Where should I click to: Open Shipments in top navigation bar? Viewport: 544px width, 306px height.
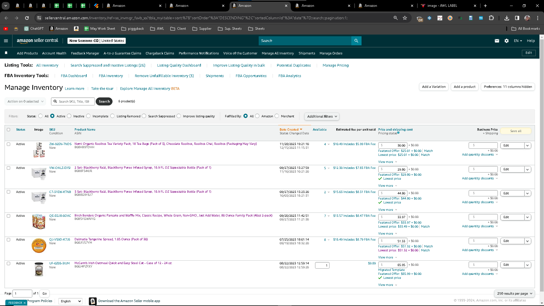[307, 53]
